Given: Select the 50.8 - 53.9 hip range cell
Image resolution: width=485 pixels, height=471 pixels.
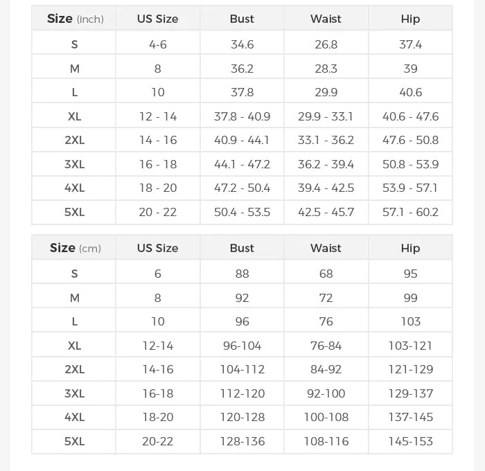Looking at the screenshot, I should tap(410, 164).
